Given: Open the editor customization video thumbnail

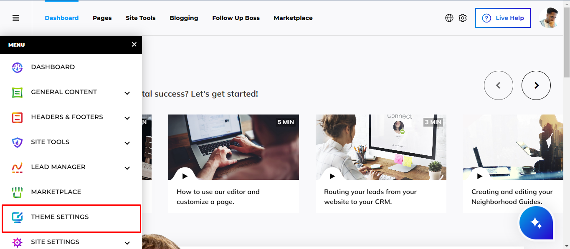Looking at the screenshot, I should [233, 147].
